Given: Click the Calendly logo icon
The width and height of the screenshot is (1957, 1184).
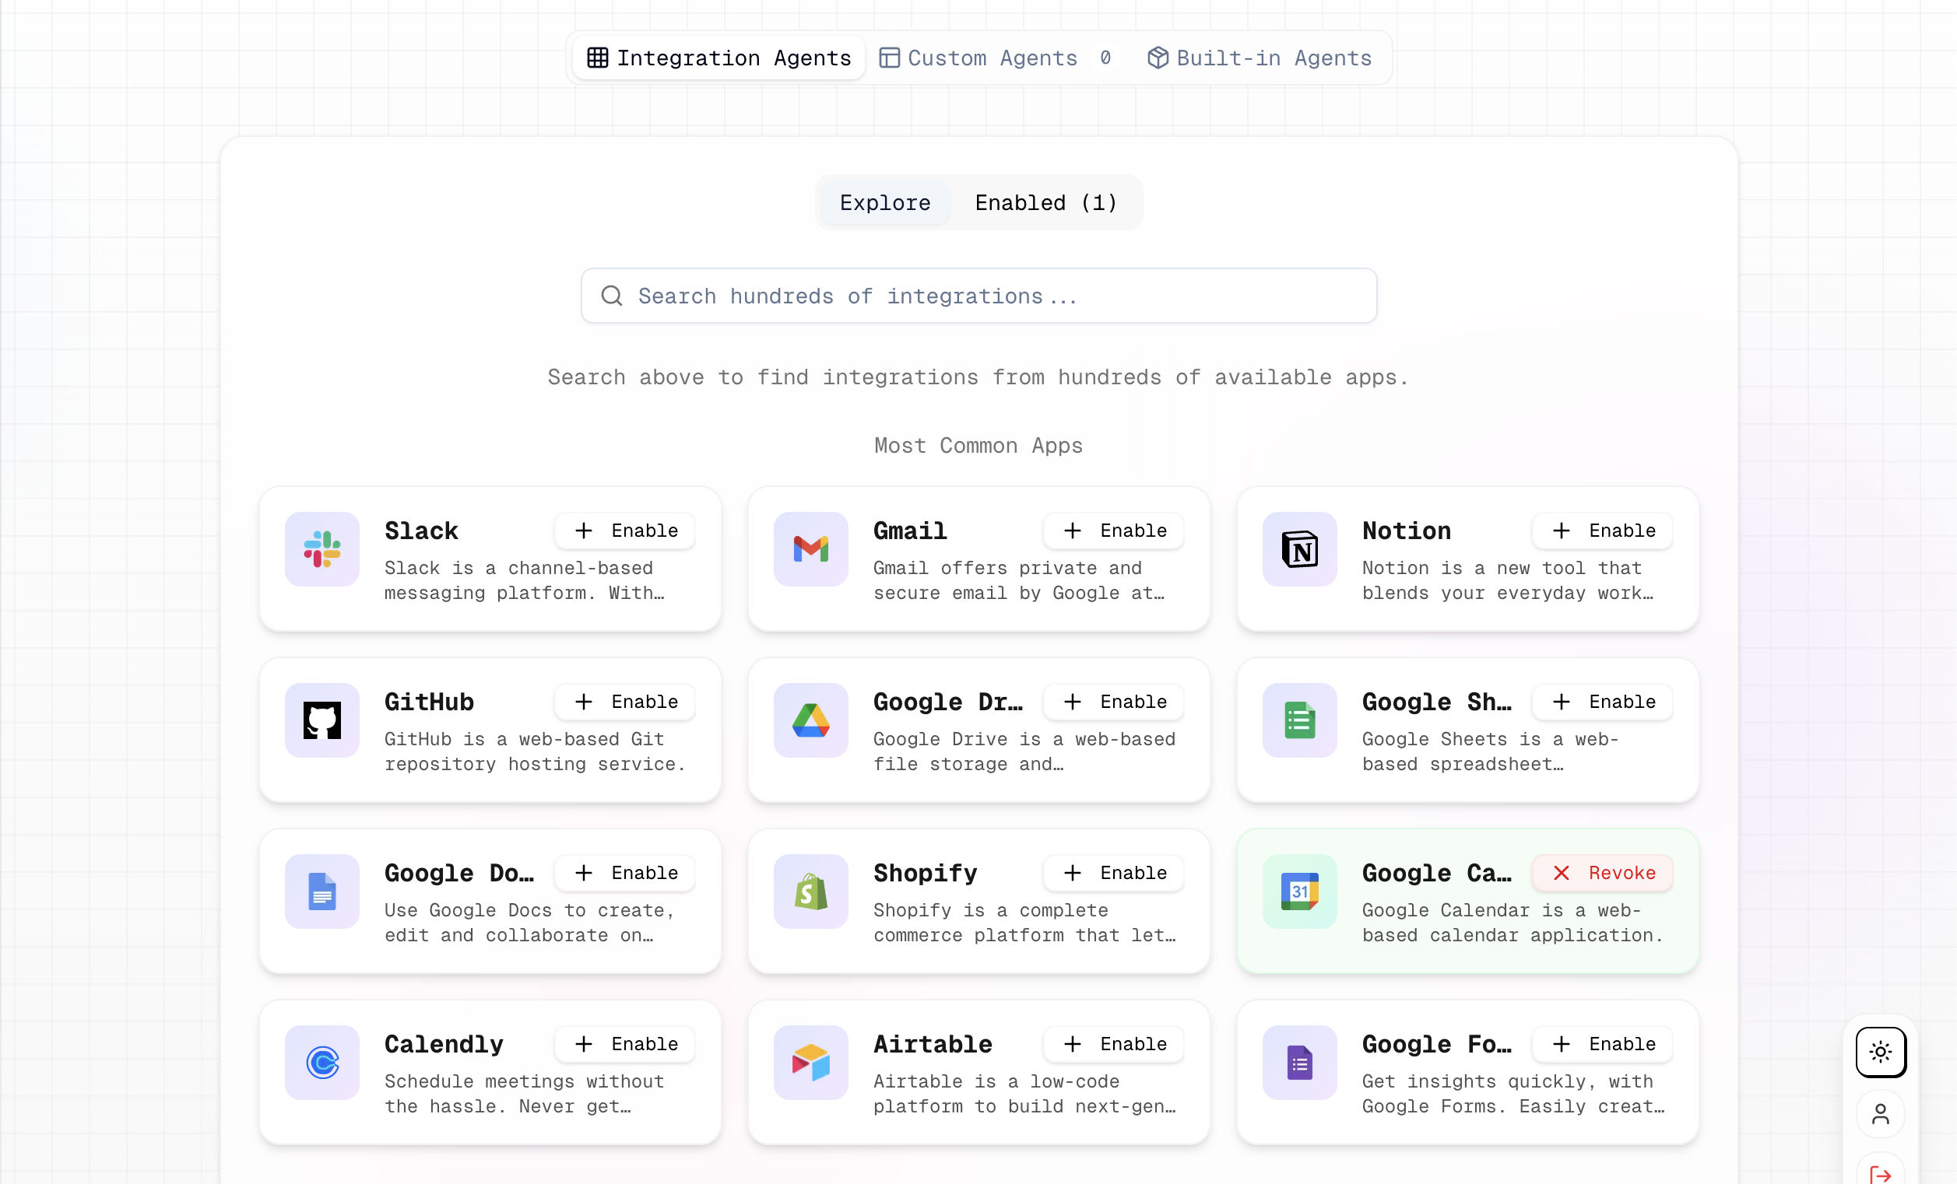Looking at the screenshot, I should point(321,1062).
